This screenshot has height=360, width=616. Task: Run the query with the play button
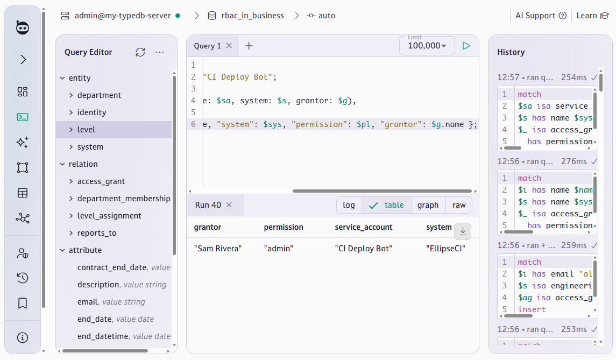[466, 46]
